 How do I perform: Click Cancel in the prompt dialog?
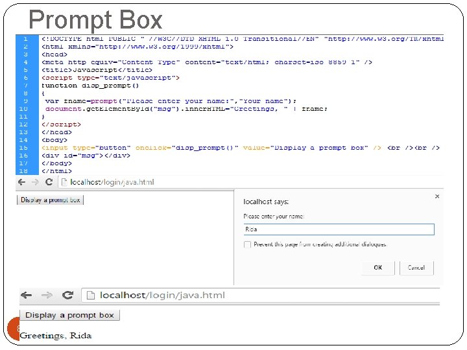(x=416, y=268)
